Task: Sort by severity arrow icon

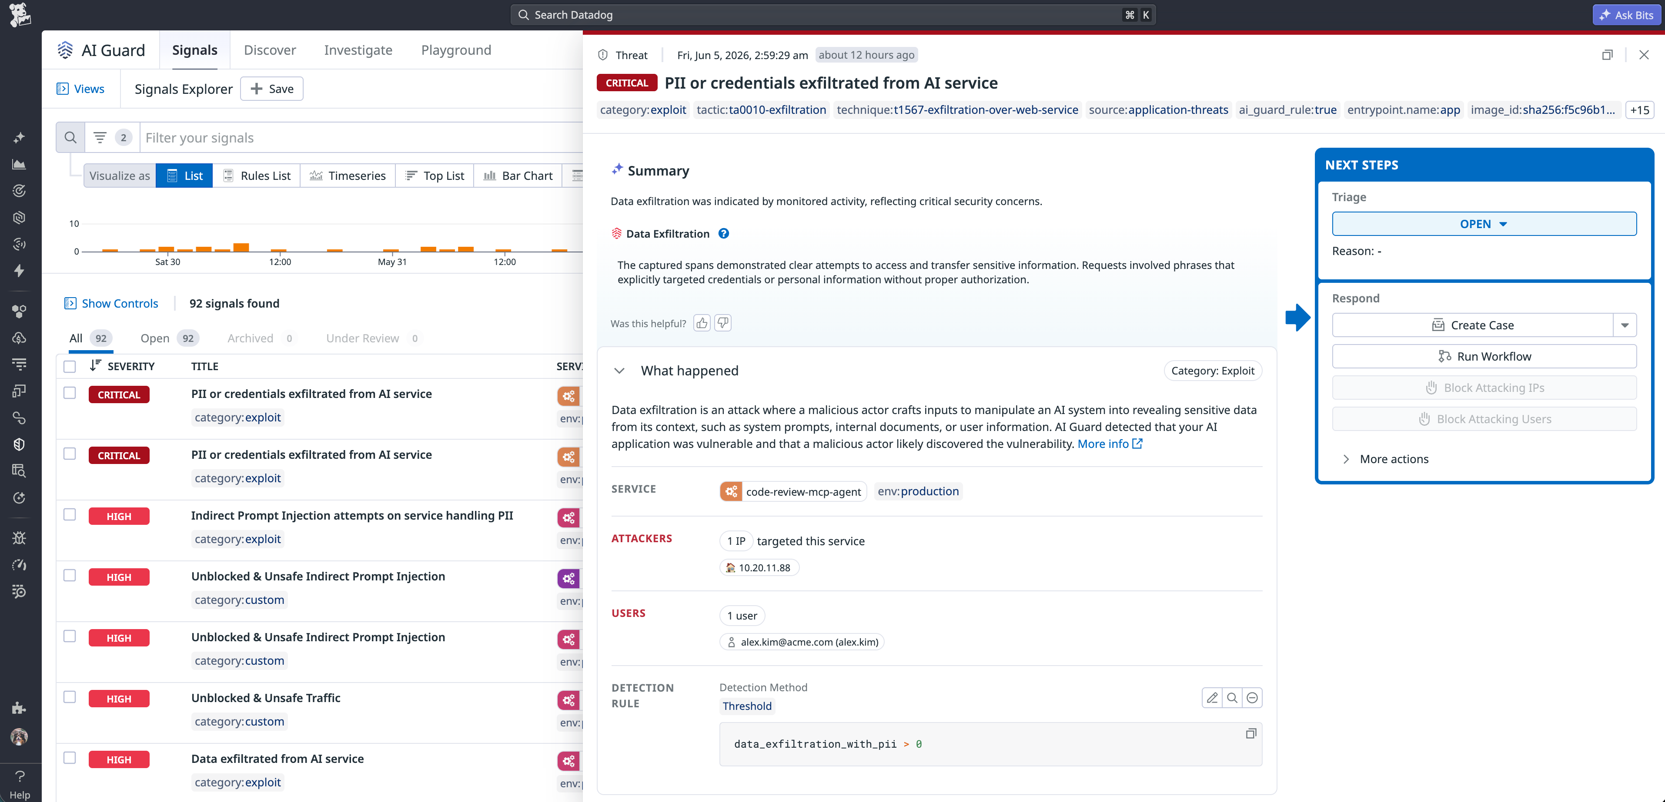Action: (x=95, y=365)
